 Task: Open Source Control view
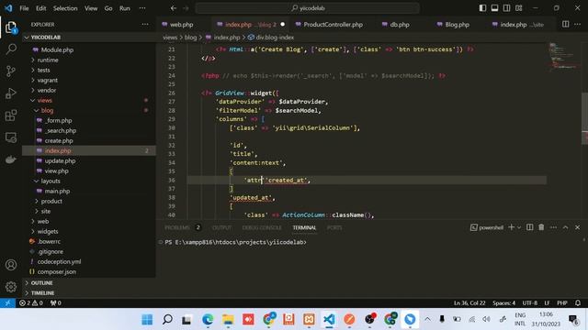(11, 71)
